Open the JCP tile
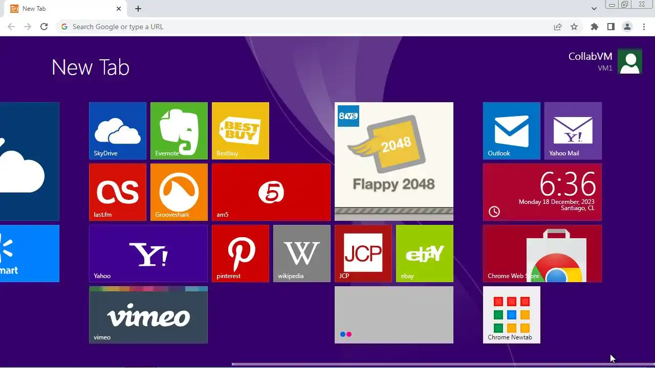 click(363, 254)
